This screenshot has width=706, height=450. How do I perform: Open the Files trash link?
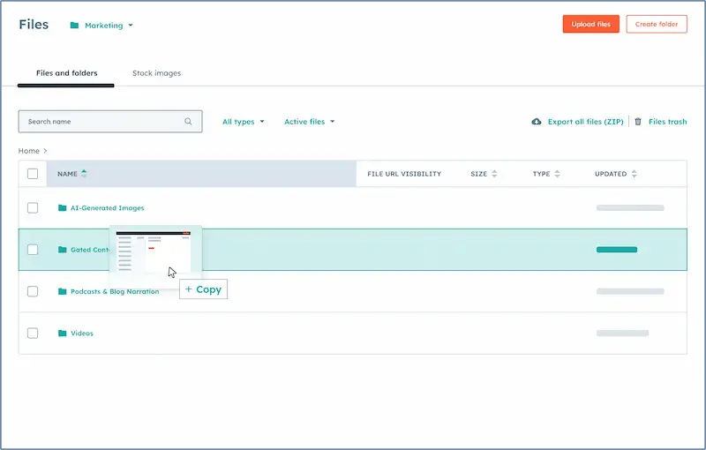click(x=668, y=122)
